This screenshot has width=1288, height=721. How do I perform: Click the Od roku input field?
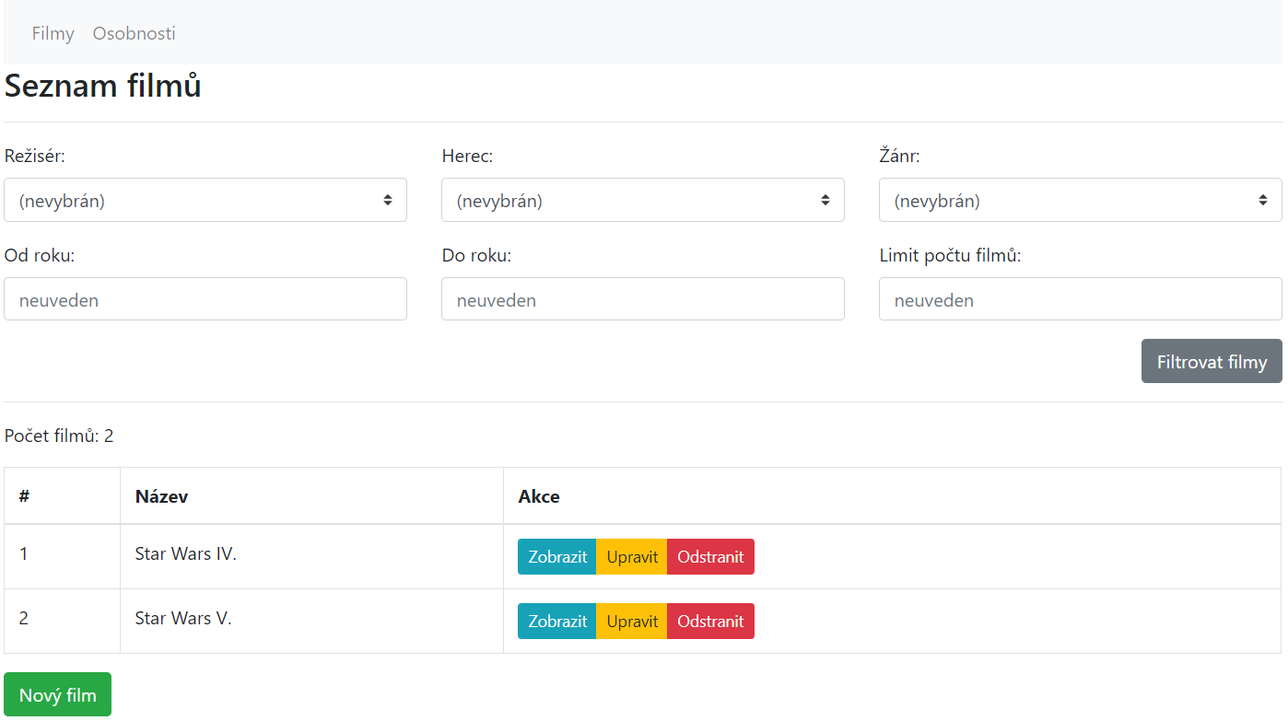205,299
